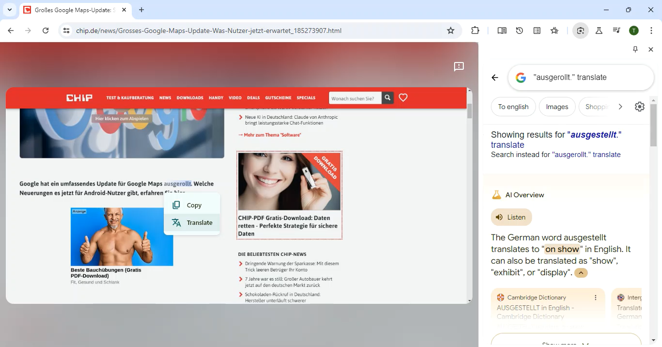Click the AI Overview flask icon
This screenshot has width=662, height=347.
coord(496,195)
